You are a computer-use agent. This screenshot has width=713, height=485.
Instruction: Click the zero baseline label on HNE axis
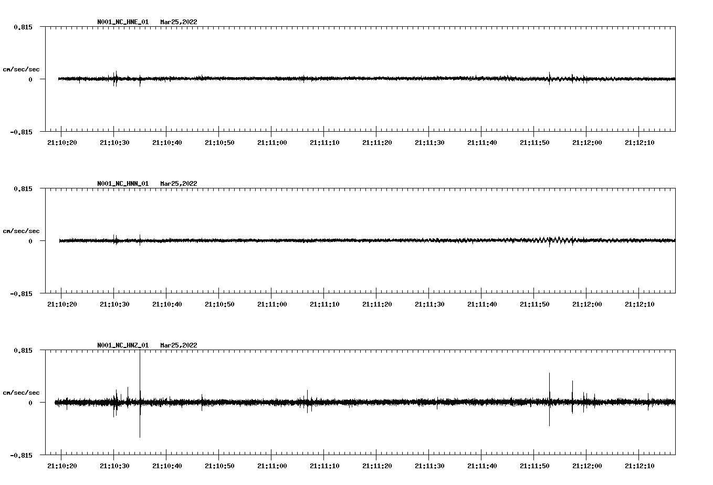pyautogui.click(x=30, y=79)
